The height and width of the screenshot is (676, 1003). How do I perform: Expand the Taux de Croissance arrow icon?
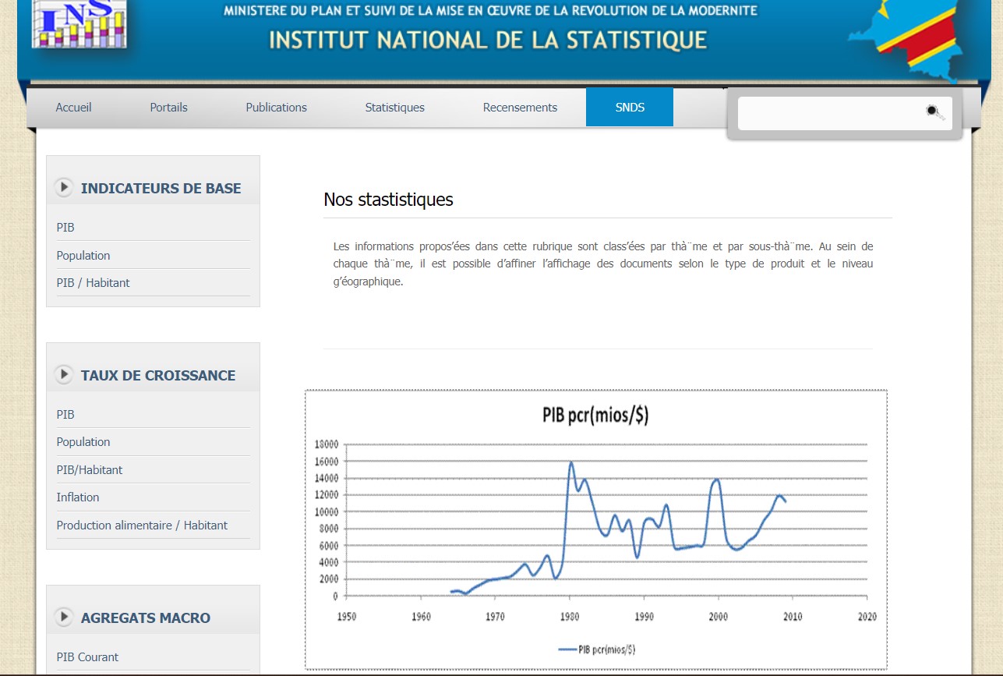64,375
